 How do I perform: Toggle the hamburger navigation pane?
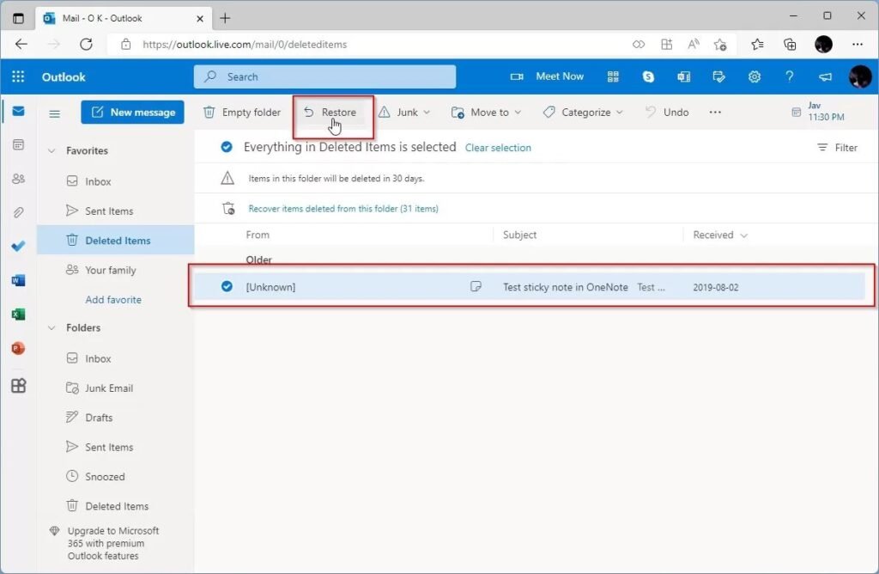point(54,114)
